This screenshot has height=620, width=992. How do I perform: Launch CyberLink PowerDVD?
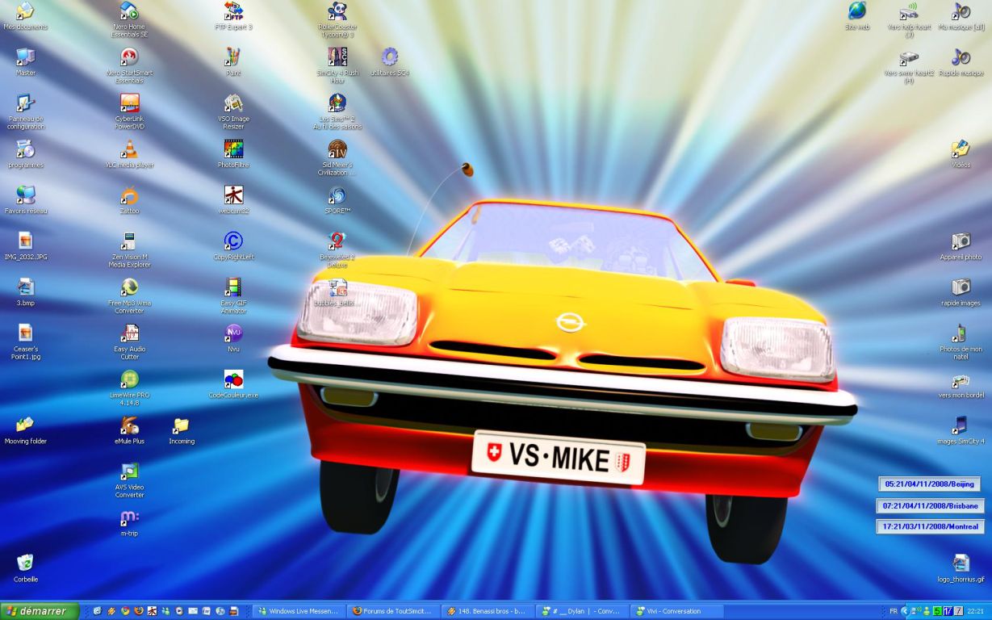click(x=129, y=103)
